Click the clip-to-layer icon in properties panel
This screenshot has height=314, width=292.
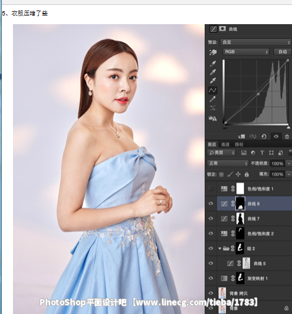[x=242, y=136]
